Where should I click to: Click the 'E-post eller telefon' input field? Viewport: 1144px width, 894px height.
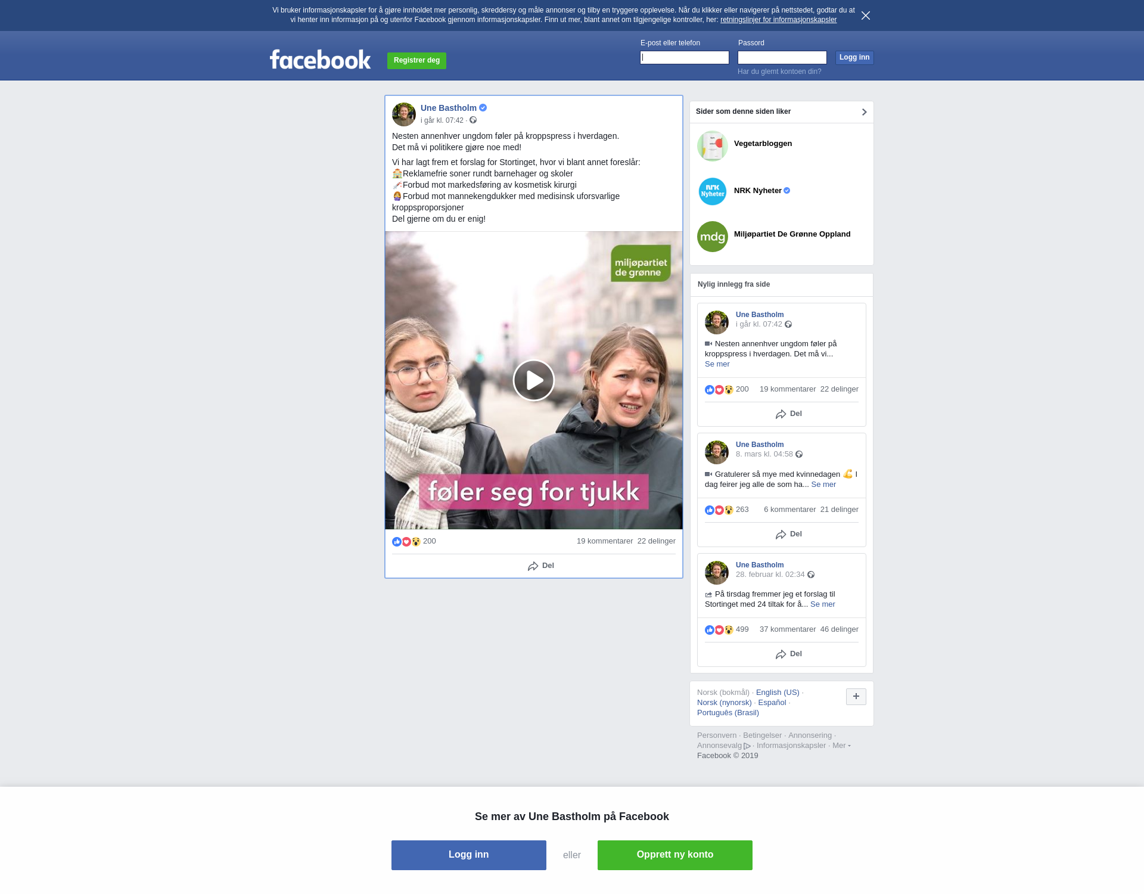(x=684, y=58)
